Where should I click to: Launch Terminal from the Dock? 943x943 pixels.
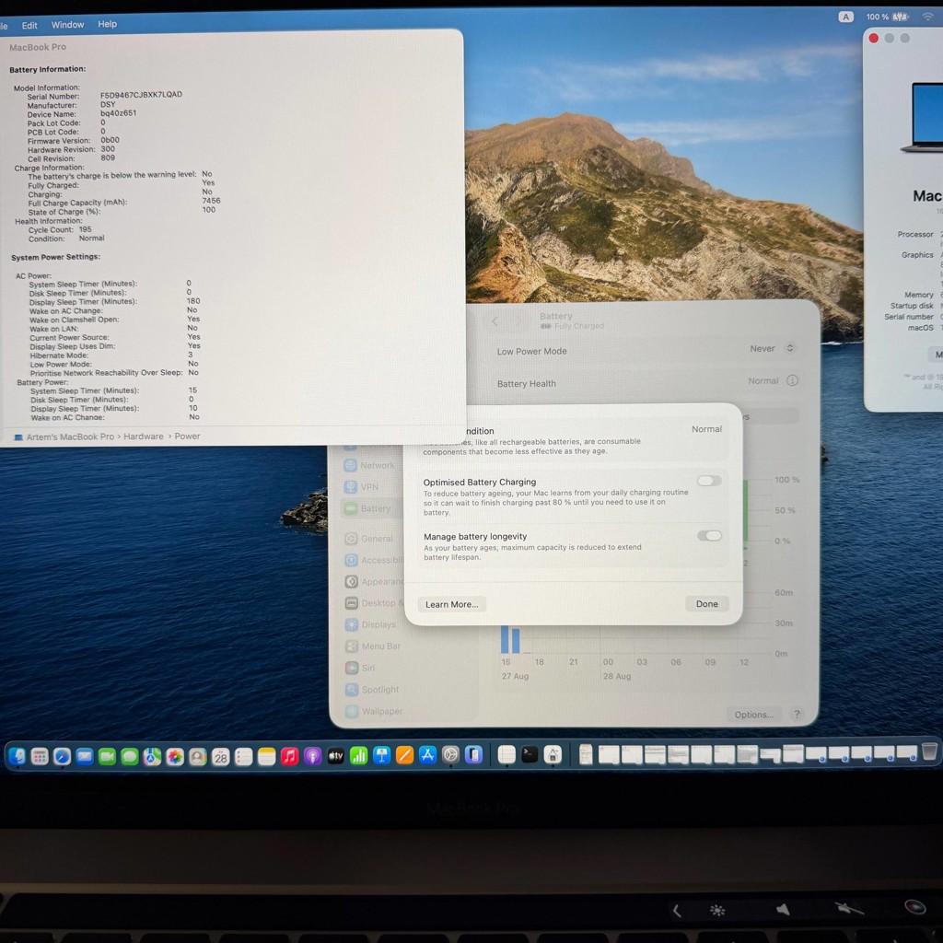(530, 754)
